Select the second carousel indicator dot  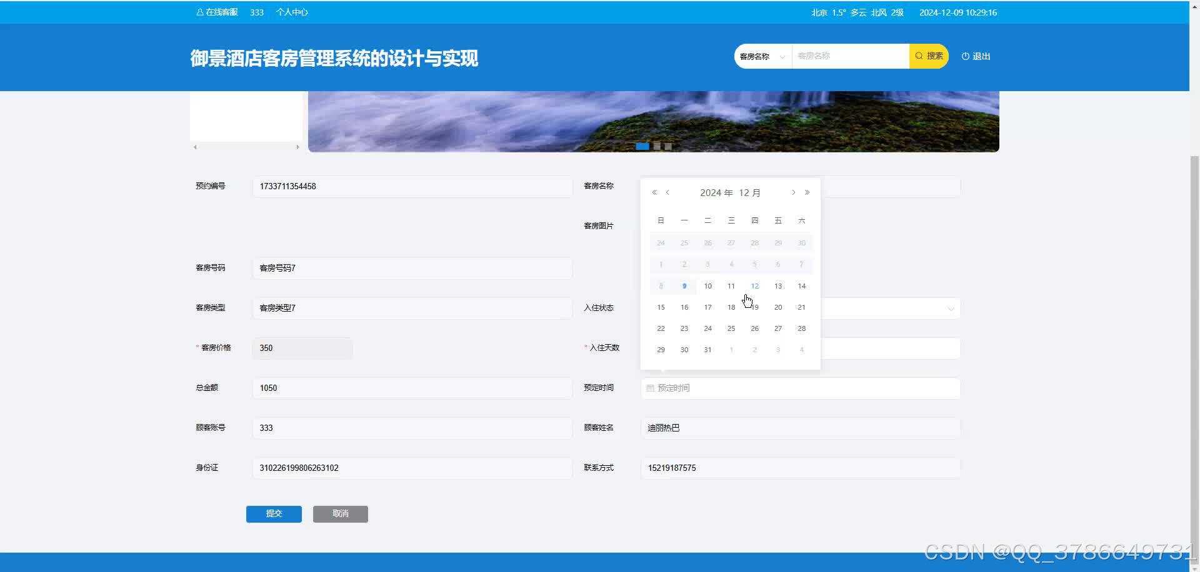(x=657, y=146)
